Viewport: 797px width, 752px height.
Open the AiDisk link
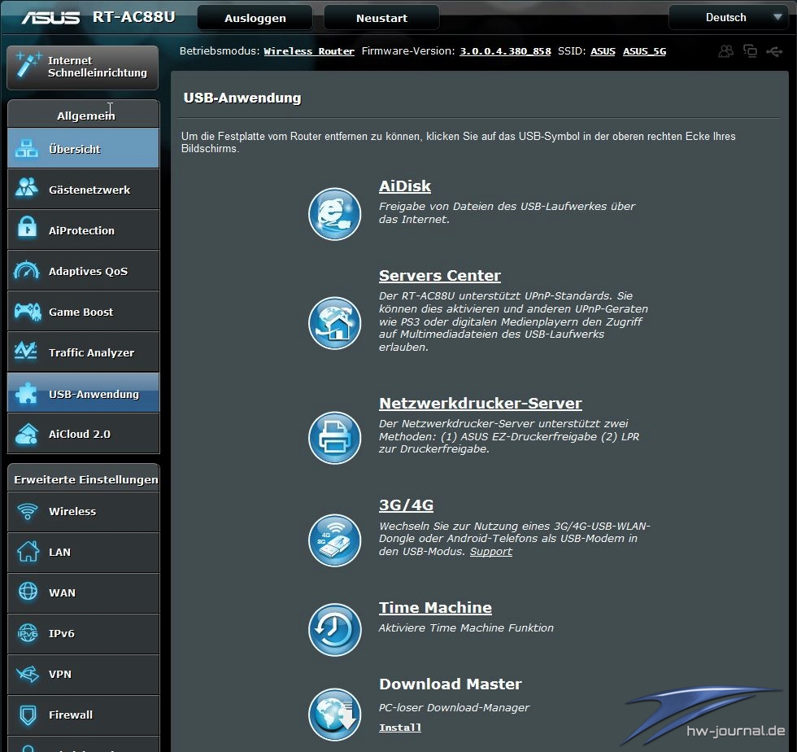tap(405, 186)
